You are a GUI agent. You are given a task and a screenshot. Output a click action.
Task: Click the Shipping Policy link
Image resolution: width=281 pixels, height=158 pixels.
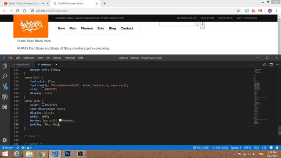coord(187,18)
